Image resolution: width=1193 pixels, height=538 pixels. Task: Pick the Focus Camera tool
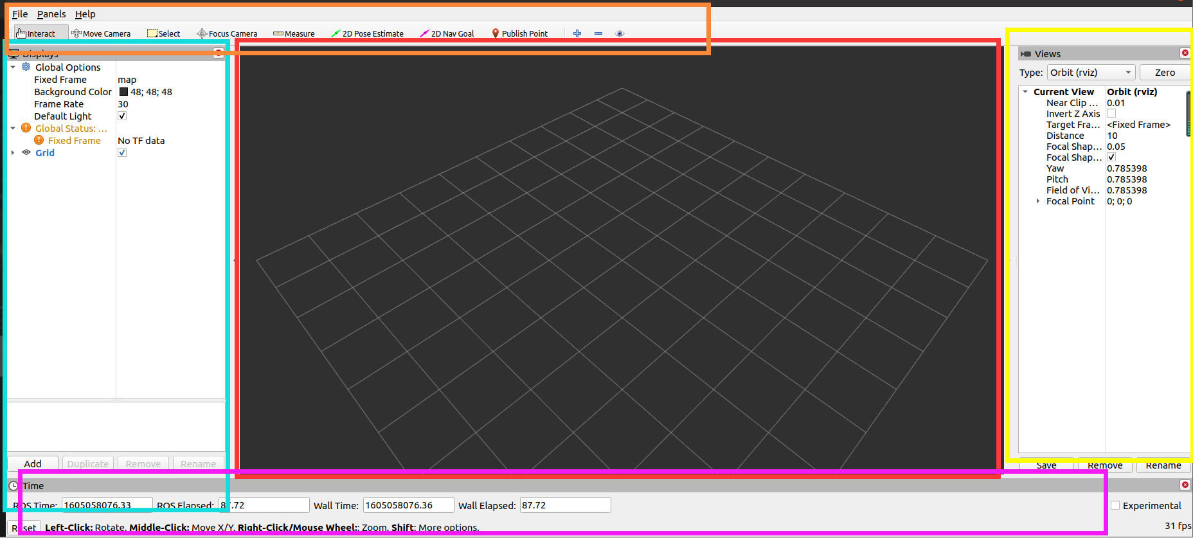(x=227, y=33)
